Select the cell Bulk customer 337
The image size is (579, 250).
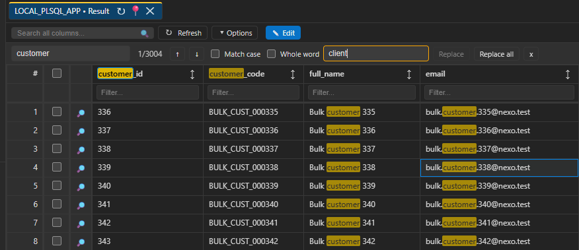pos(362,149)
